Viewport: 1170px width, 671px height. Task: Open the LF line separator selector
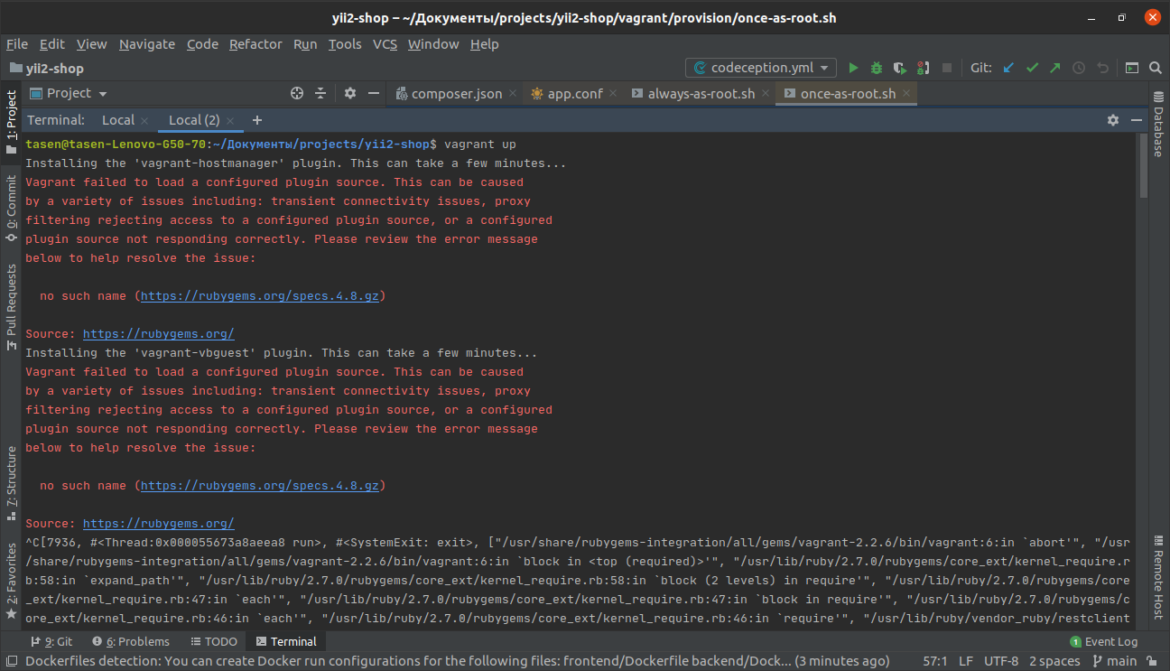pyautogui.click(x=965, y=661)
